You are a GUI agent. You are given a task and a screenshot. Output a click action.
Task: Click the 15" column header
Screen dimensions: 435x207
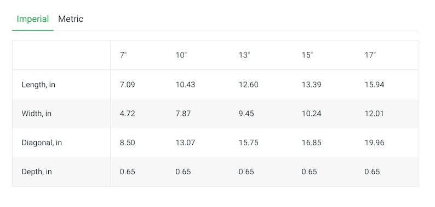307,55
